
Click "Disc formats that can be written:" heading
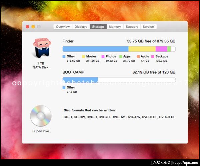[90, 110]
